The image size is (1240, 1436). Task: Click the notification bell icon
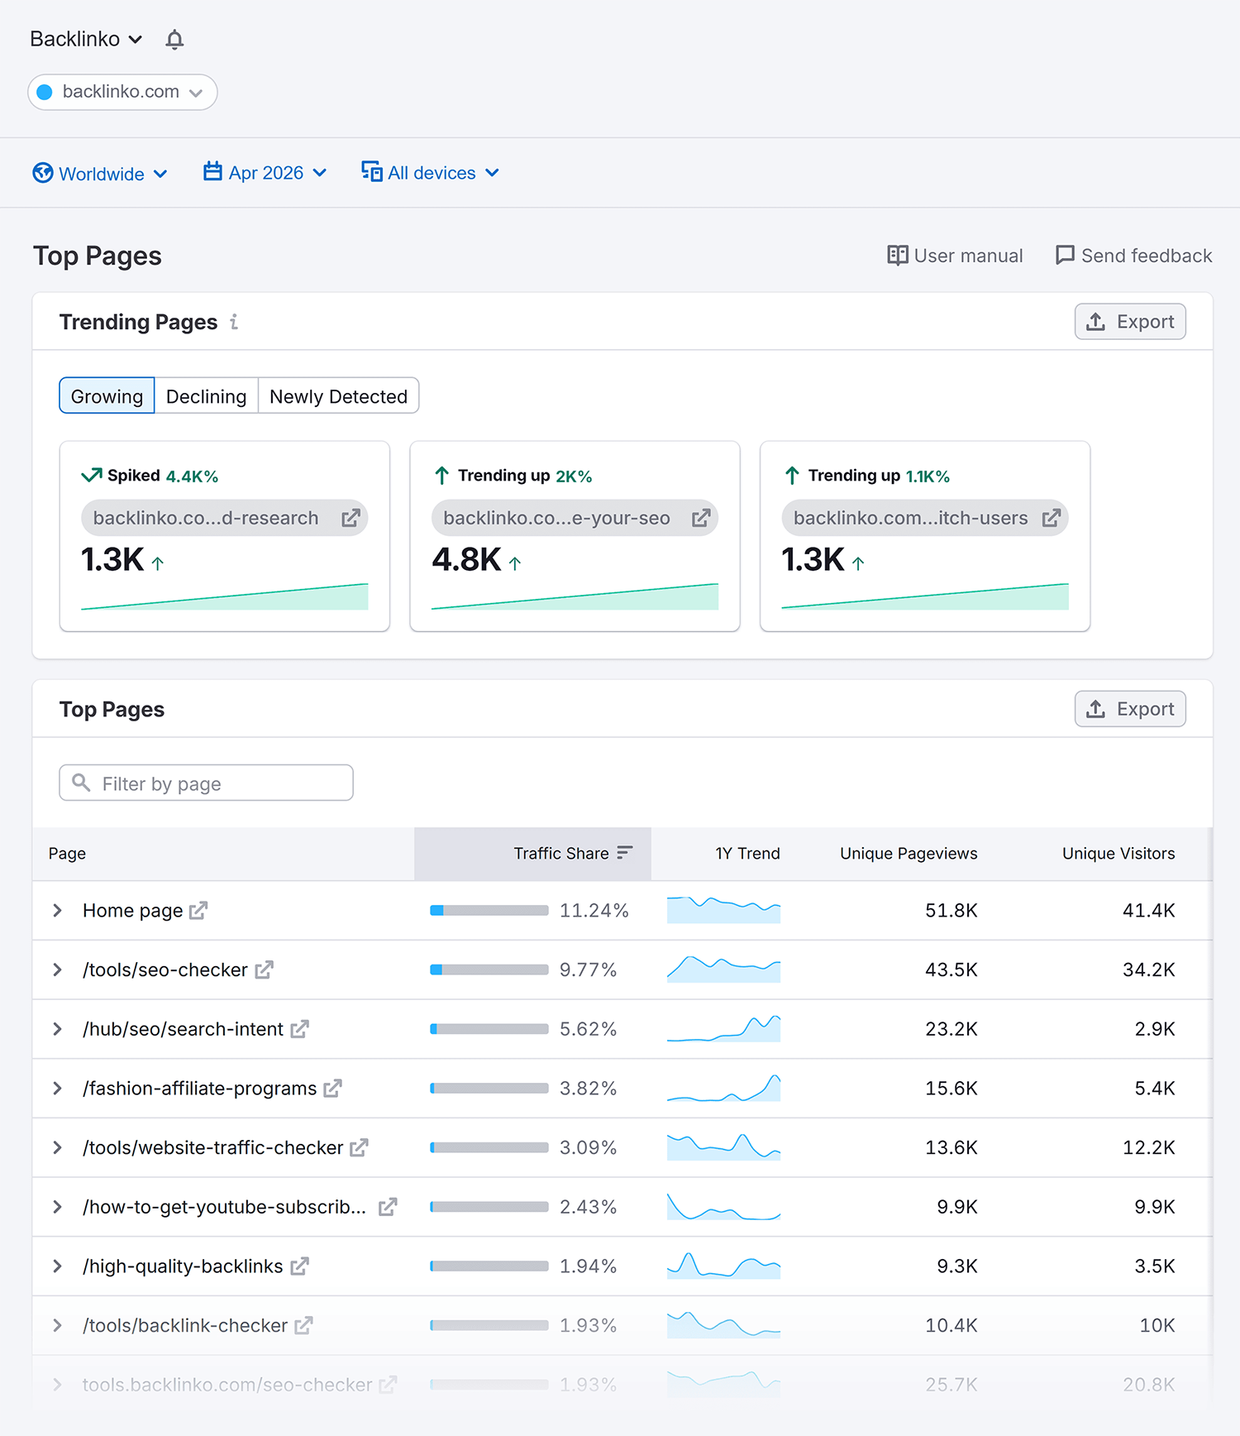click(x=174, y=40)
